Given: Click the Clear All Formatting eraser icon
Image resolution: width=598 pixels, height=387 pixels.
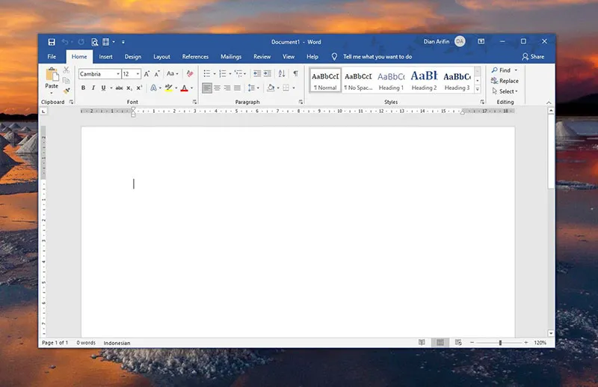Looking at the screenshot, I should tap(190, 74).
